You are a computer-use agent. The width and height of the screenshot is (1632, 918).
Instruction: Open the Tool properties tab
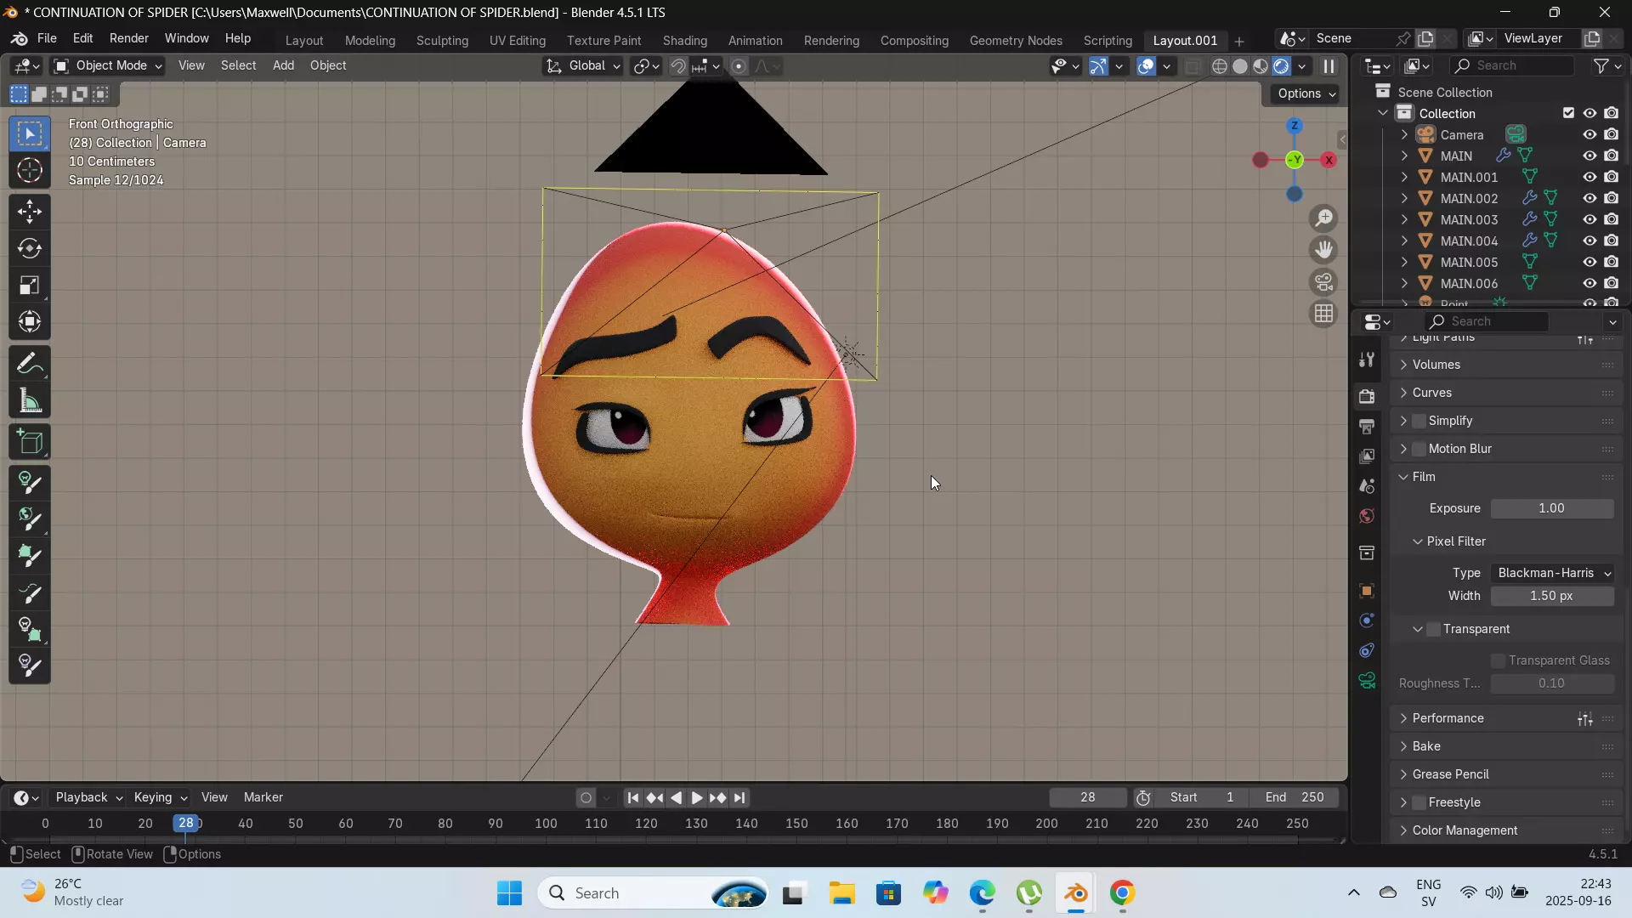click(1367, 360)
